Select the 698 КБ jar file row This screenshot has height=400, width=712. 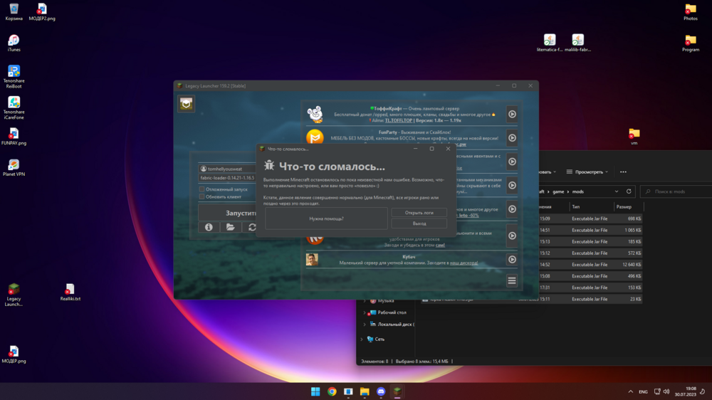[590, 219]
